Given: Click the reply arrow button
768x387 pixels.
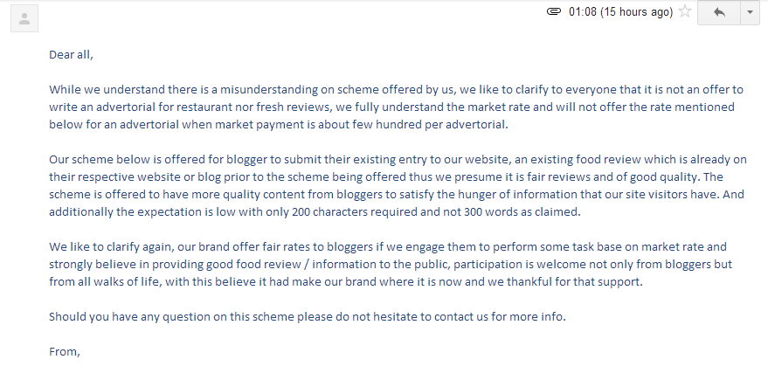Looking at the screenshot, I should coord(718,12).
